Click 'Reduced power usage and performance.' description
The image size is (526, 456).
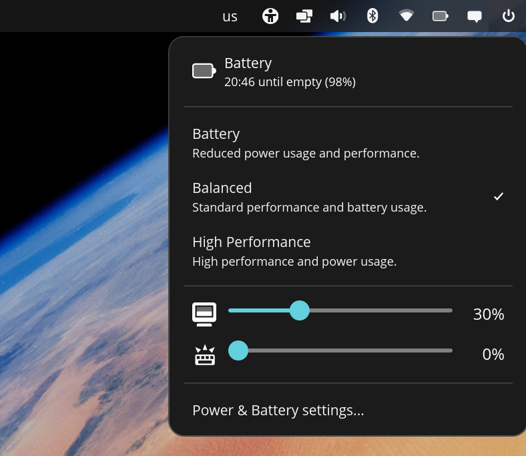(306, 154)
